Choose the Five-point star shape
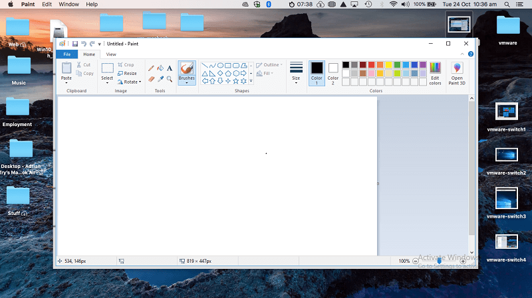The height and width of the screenshot is (298, 532). coord(236,81)
